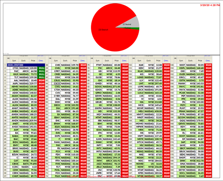Click the BEAR cell in the PYPL row
The width and height of the screenshot is (223, 181).
pos(208,115)
